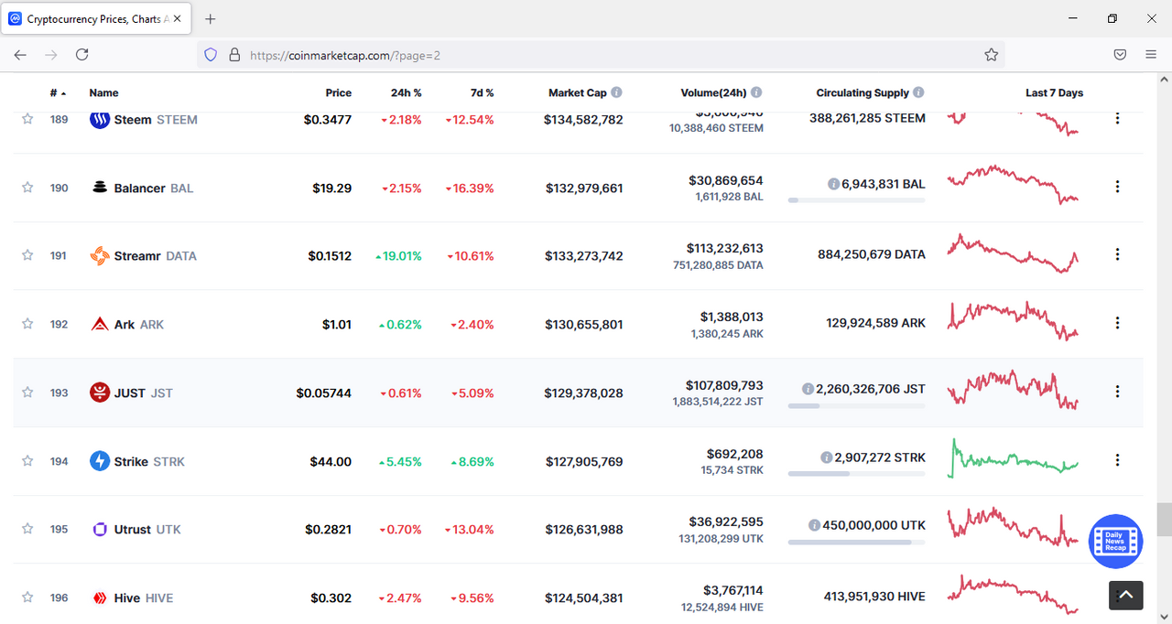
Task: Bookmark this page with star icon
Action: click(x=991, y=55)
